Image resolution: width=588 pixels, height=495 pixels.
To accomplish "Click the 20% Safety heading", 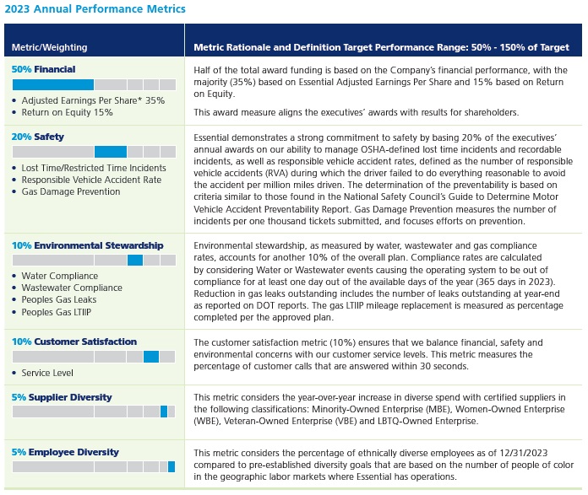I will (x=37, y=137).
